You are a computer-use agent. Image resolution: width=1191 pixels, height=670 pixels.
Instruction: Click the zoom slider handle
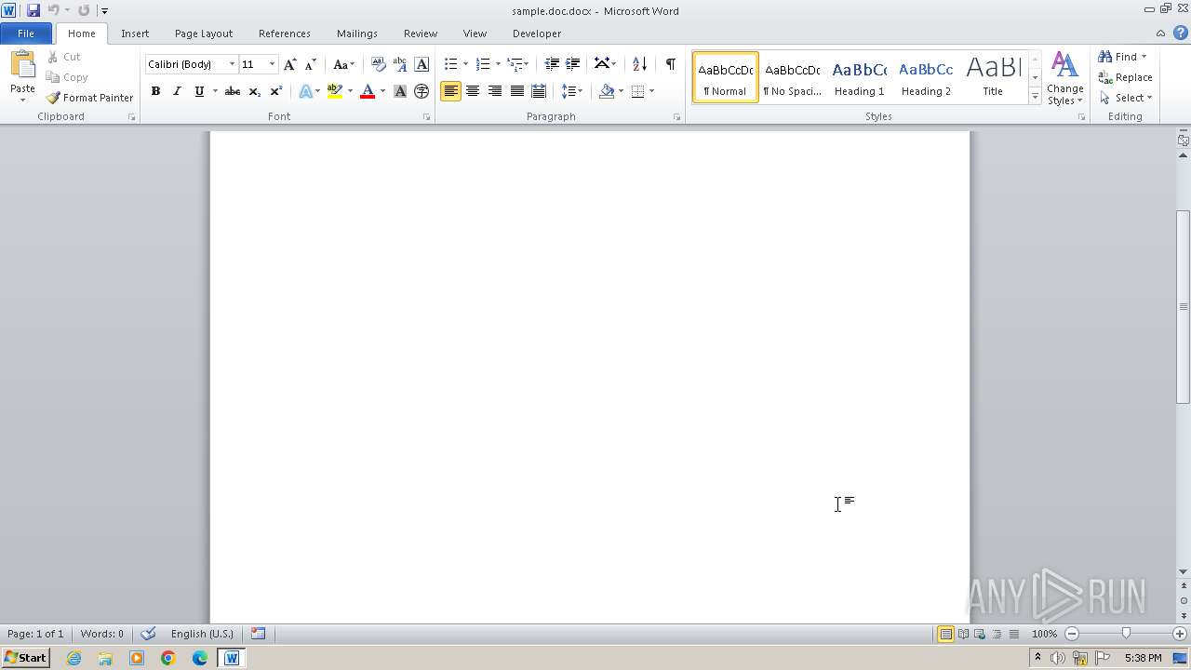1126,634
